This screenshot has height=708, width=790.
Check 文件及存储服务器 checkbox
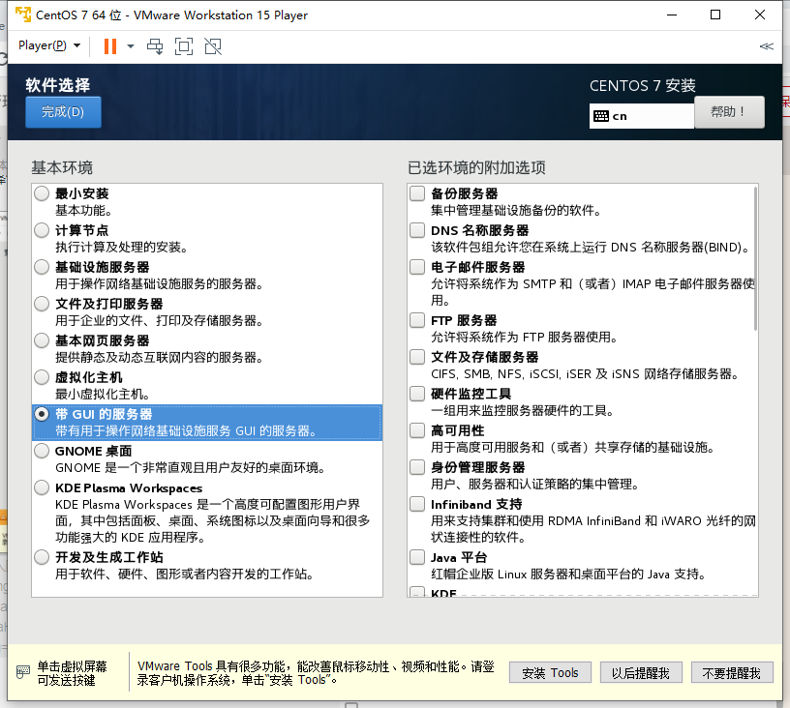click(x=417, y=357)
